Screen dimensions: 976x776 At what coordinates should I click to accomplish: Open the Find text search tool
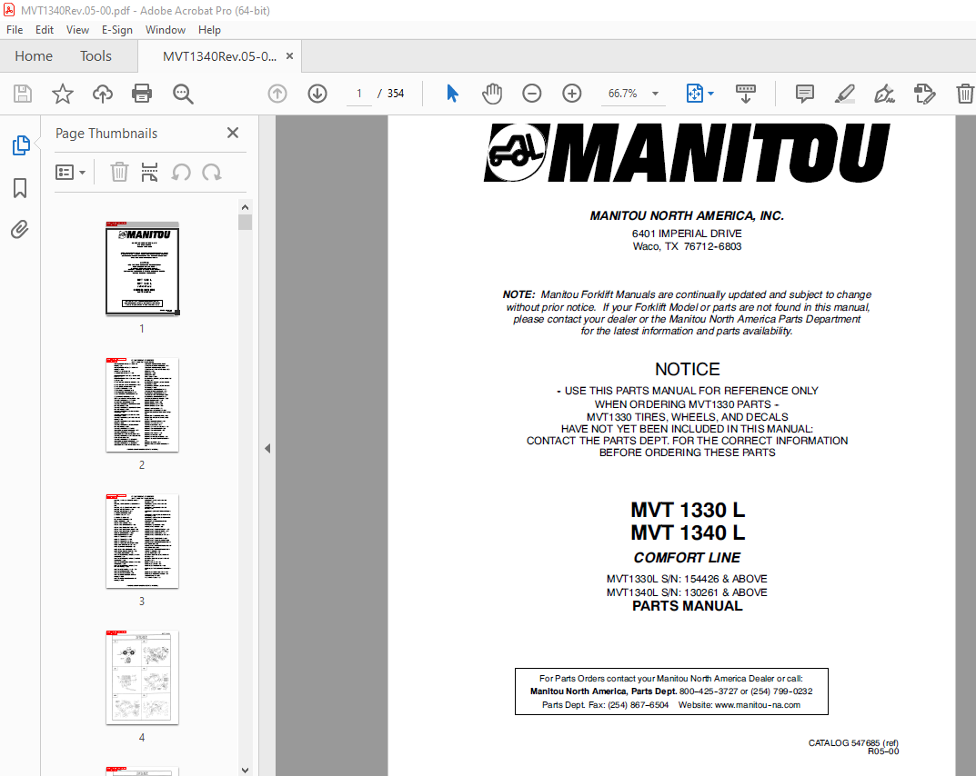click(x=183, y=94)
